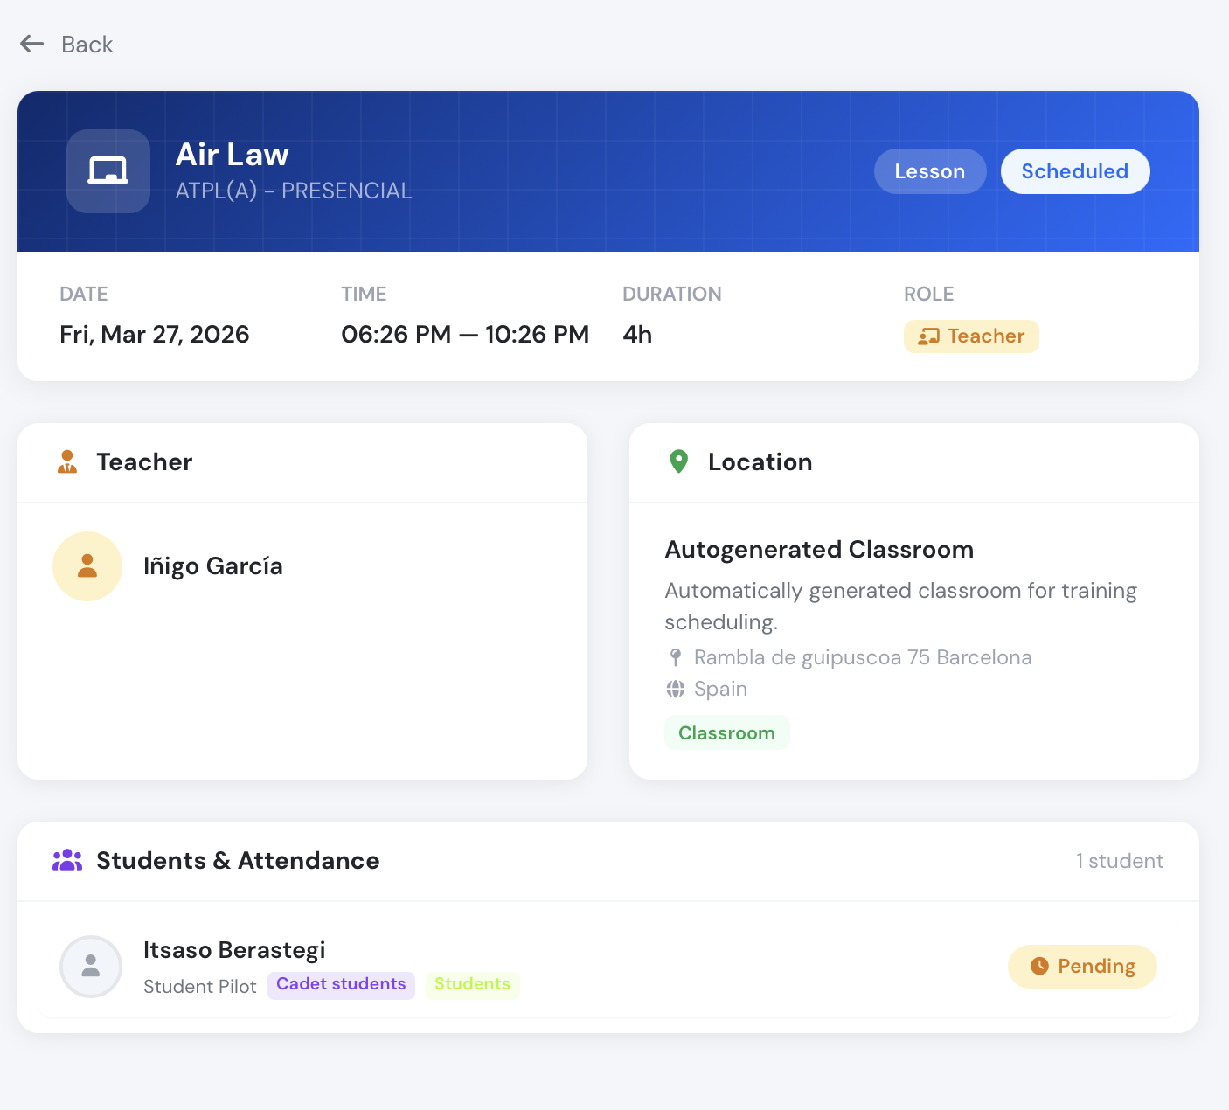Viewport: 1229px width, 1110px height.
Task: Click the orange teacher icon in Teacher header
Action: point(67,461)
